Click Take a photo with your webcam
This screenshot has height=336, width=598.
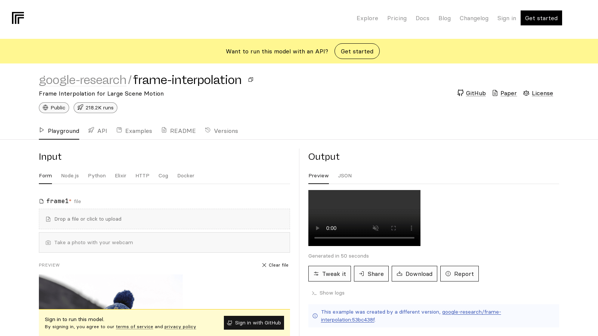click(x=164, y=243)
